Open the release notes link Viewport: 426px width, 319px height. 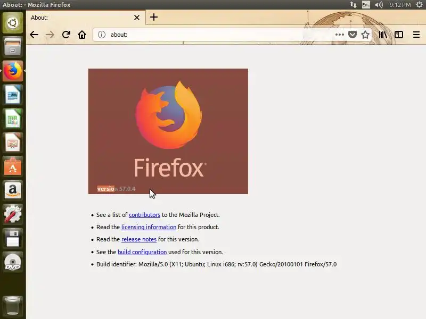click(x=139, y=239)
